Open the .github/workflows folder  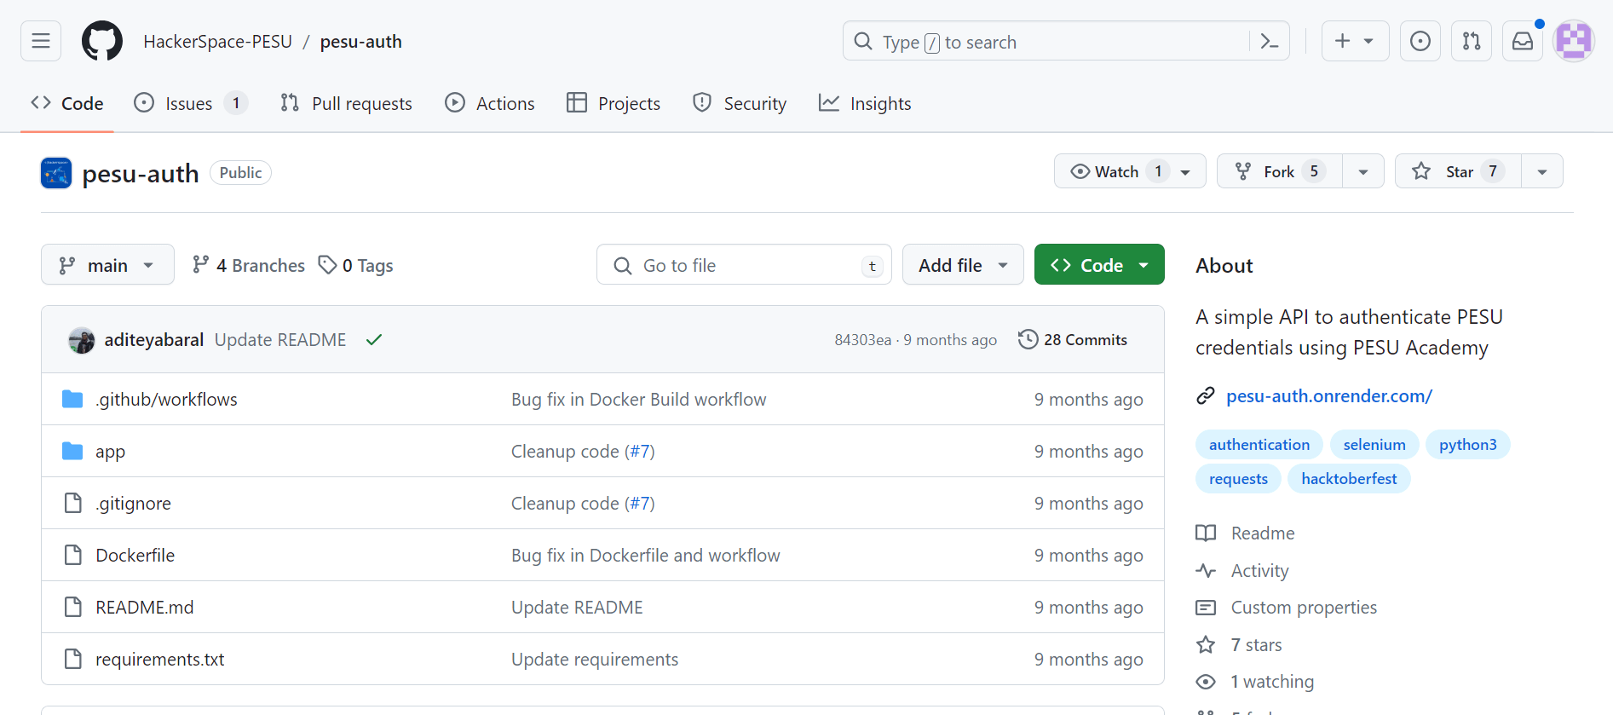coord(166,400)
